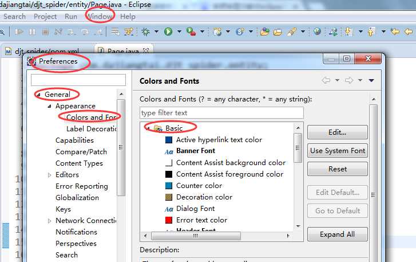Viewport: 416px width, 262px height.
Task: Expand the Network Connections tree node
Action: [49, 221]
